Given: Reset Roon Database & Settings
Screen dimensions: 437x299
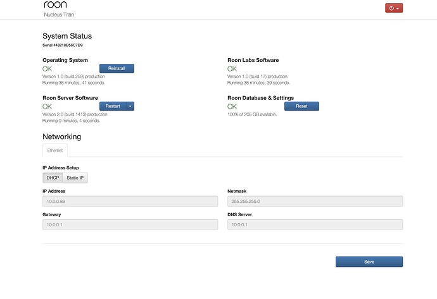Looking at the screenshot, I should click(301, 106).
